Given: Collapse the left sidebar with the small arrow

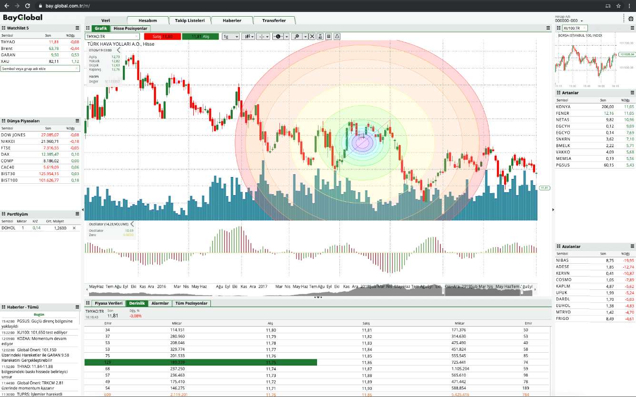Looking at the screenshot, I should tap(82, 209).
